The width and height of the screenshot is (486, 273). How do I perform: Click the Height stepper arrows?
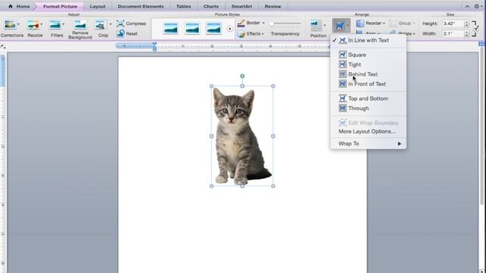pyautogui.click(x=466, y=24)
